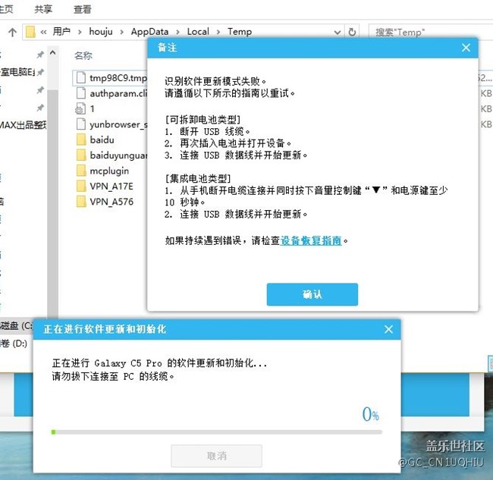The image size is (493, 480).
Task: Click the mcplugin folder icon
Action: pos(81,171)
